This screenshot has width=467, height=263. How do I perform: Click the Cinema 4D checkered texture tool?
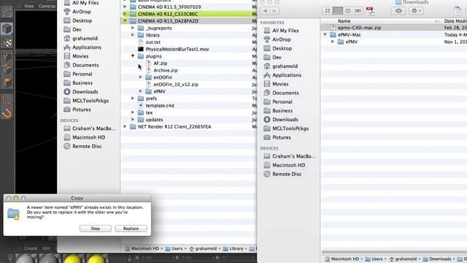pos(7,42)
